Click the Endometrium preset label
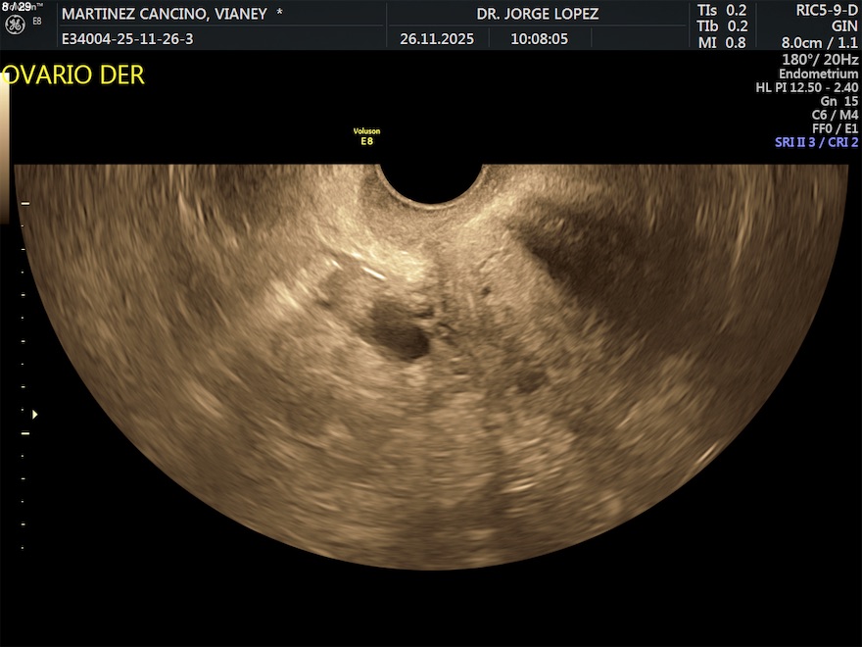862x647 pixels. point(818,74)
